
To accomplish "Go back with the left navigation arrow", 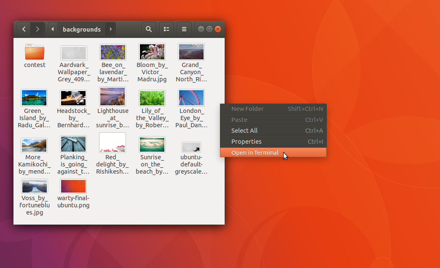I will pos(24,29).
